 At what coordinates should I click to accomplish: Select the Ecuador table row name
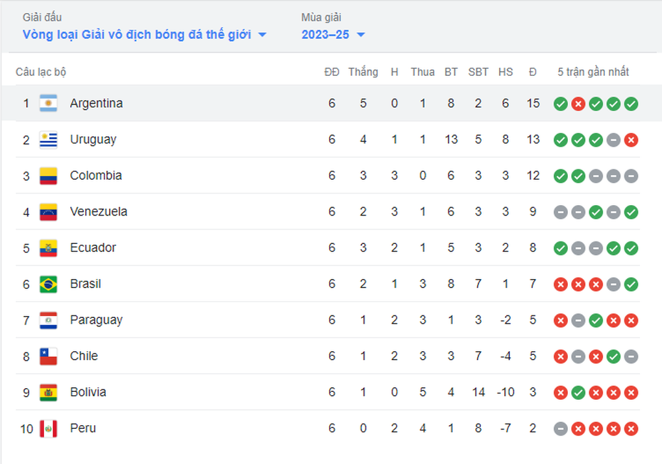pos(93,247)
